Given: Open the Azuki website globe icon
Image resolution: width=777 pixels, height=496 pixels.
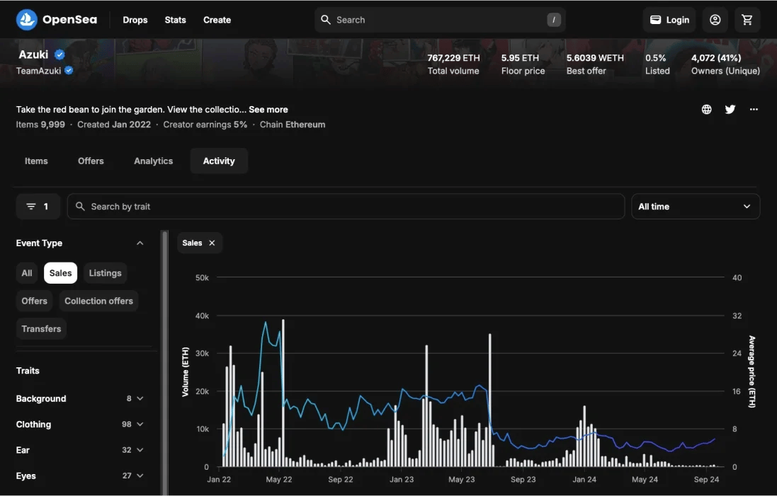Looking at the screenshot, I should click(x=706, y=110).
